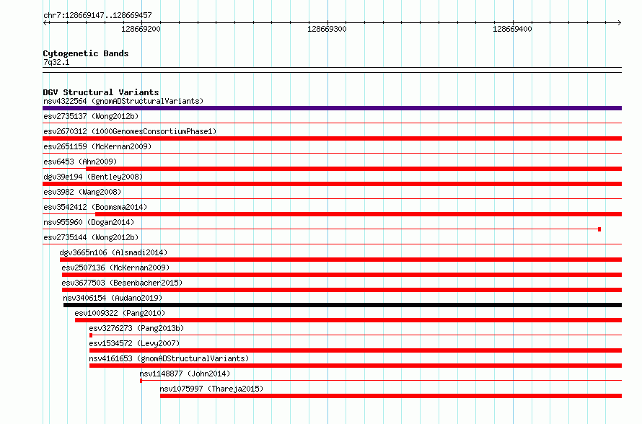Screen dimensions: 642x424
Task: Click the chr7:128669147..128669457 region label
Action: [x=97, y=15]
